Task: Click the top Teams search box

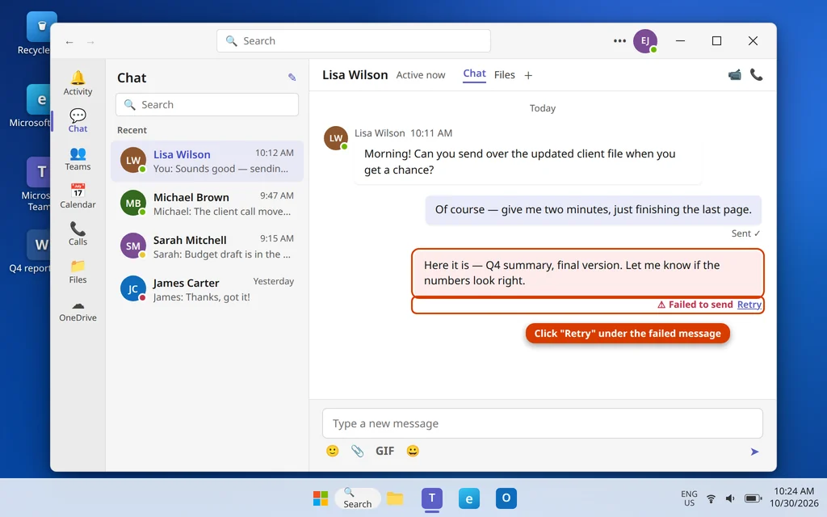Action: 354,40
